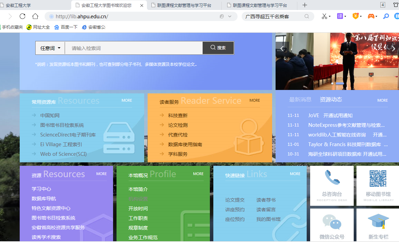Open Web of Science(SCI) link
399x243 pixels.
tap(63, 154)
